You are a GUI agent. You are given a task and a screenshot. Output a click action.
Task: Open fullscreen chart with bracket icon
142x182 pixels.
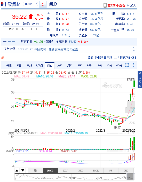click(x=127, y=65)
